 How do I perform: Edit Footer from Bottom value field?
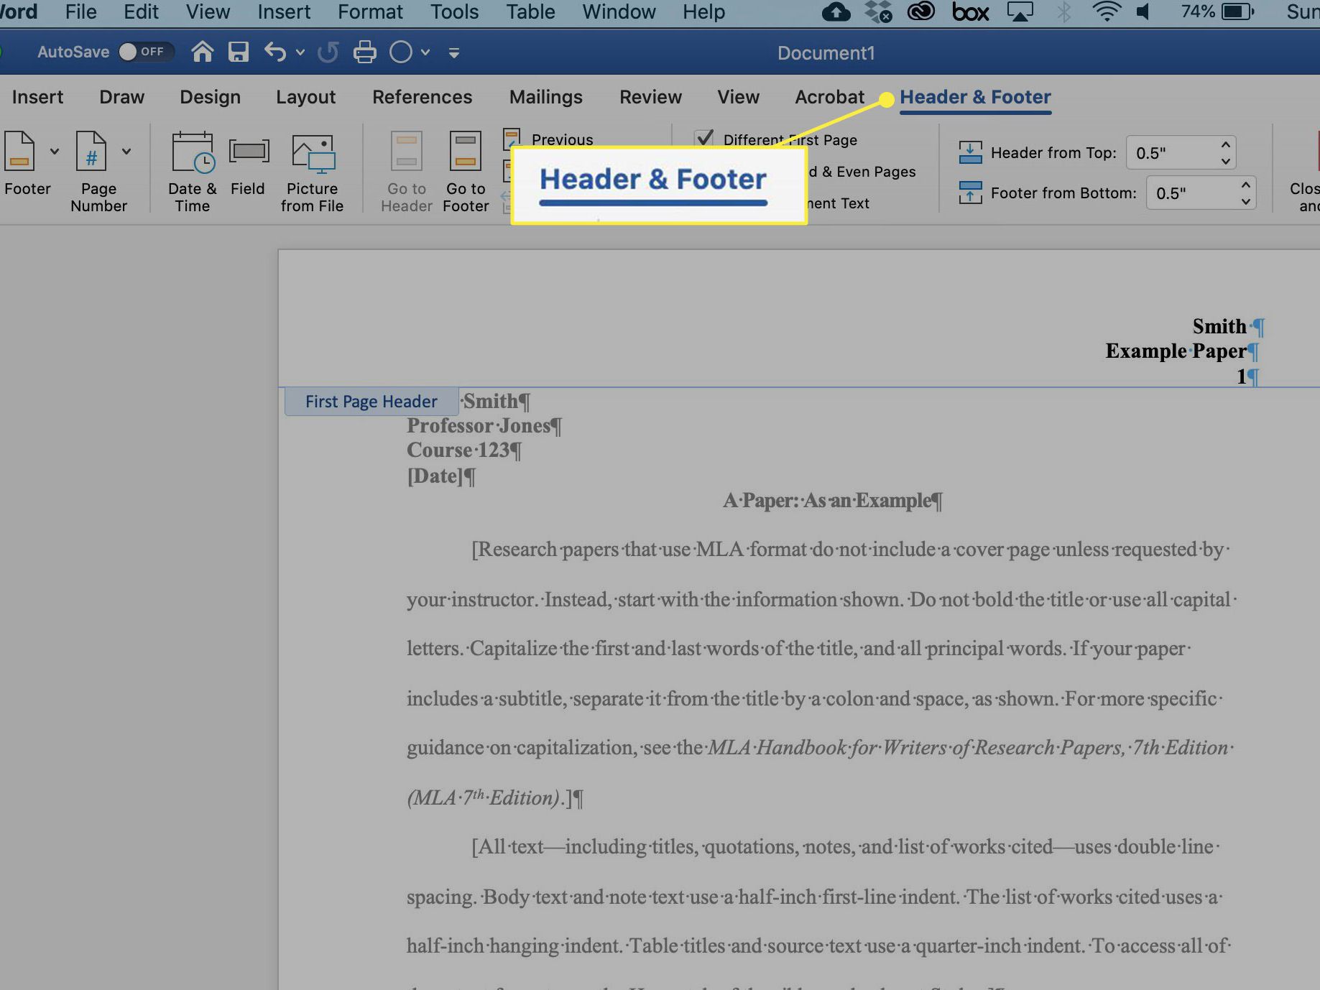click(x=1191, y=193)
